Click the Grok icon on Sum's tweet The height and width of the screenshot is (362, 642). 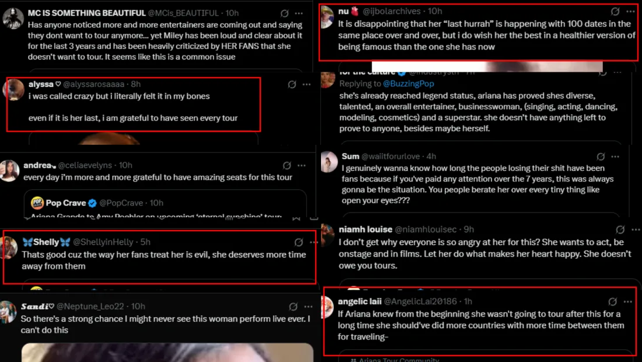pos(601,156)
